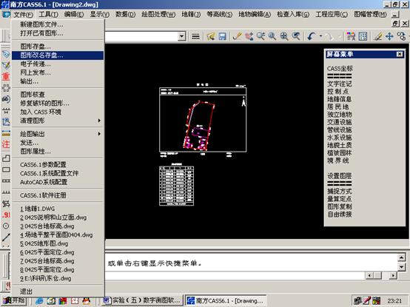This screenshot has height=307, width=410.
Task: Click the Internet Explorer icon in taskbar
Action: point(39,301)
